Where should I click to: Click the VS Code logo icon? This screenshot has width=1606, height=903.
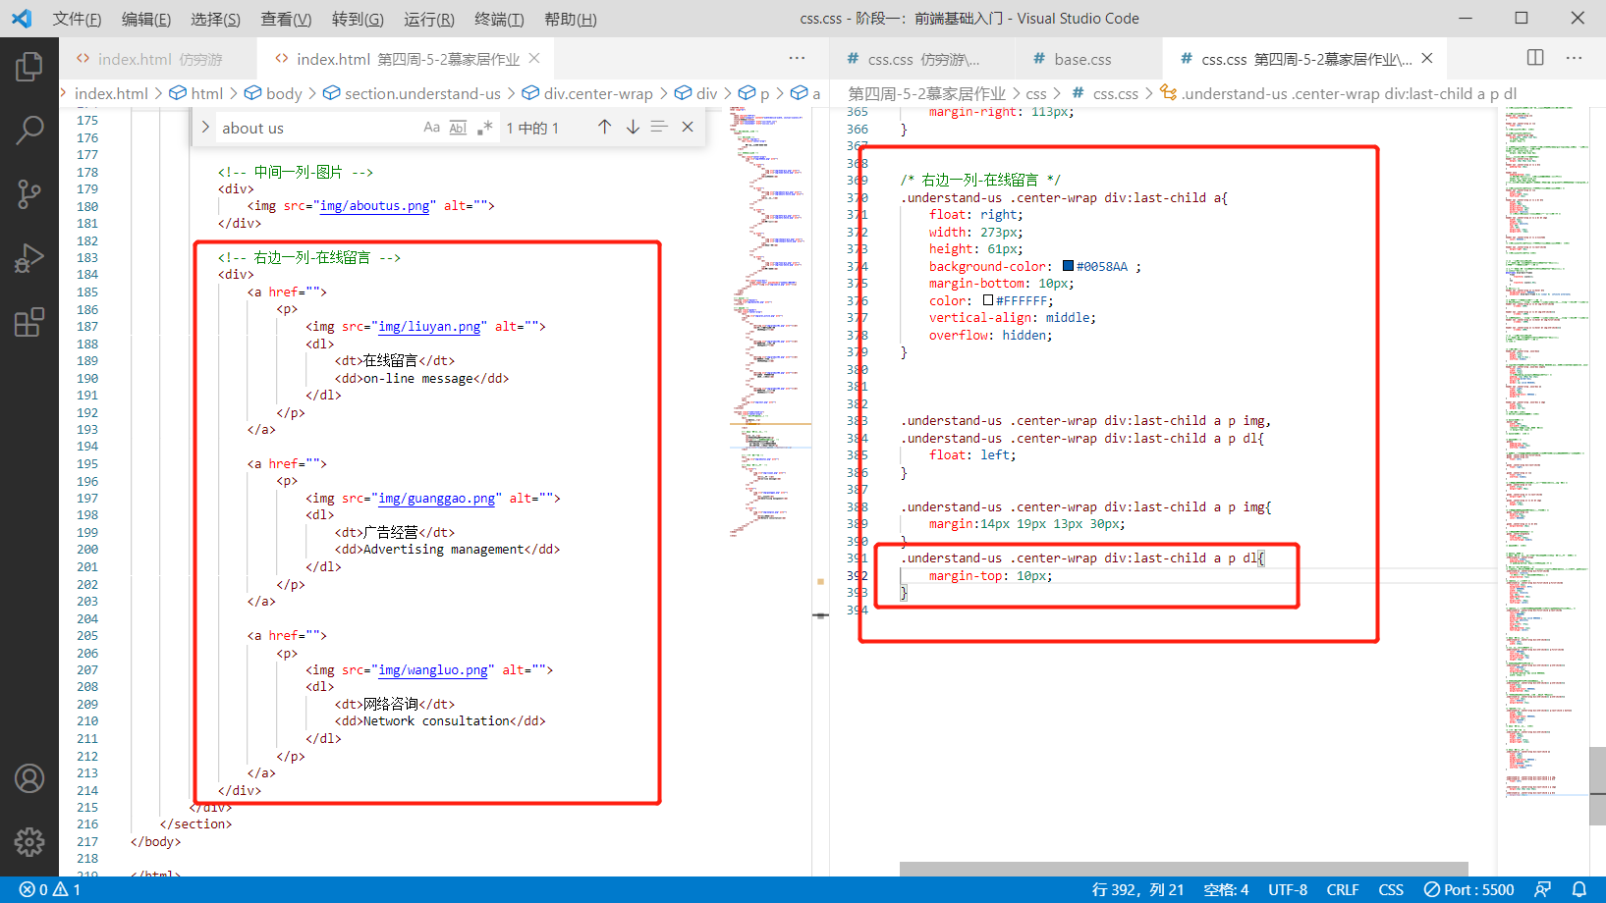[22, 18]
